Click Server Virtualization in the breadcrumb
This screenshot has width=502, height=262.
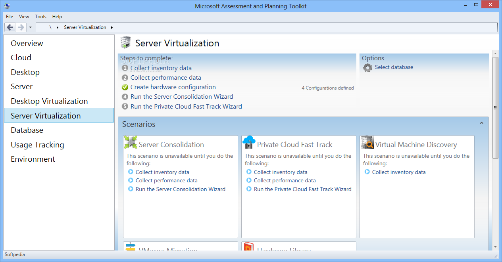(x=85, y=27)
